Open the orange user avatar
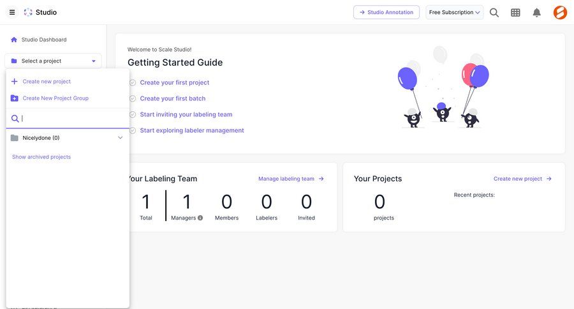Viewport: 574px width, 309px height. coord(560,12)
